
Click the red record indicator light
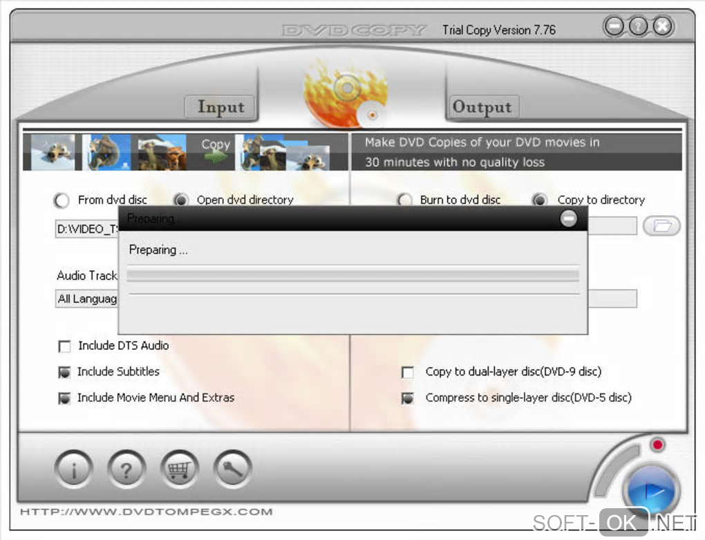click(657, 445)
